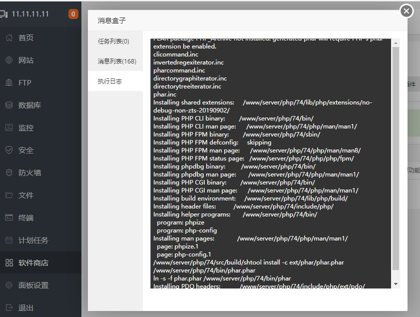Click log line 'Installing PHP FPM defconfig: skipping'

point(212,142)
